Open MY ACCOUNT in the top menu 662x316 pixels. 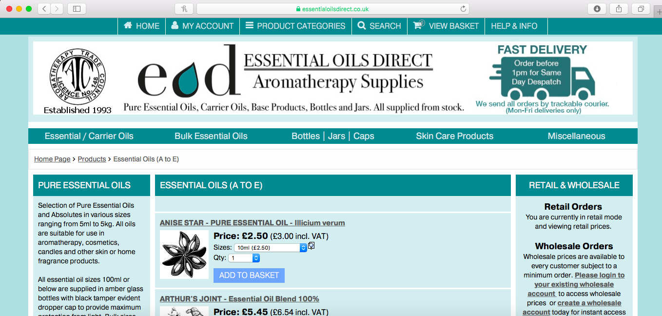pos(202,26)
